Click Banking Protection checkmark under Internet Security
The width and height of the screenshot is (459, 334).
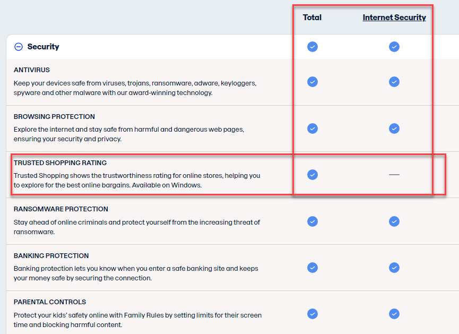[394, 267]
